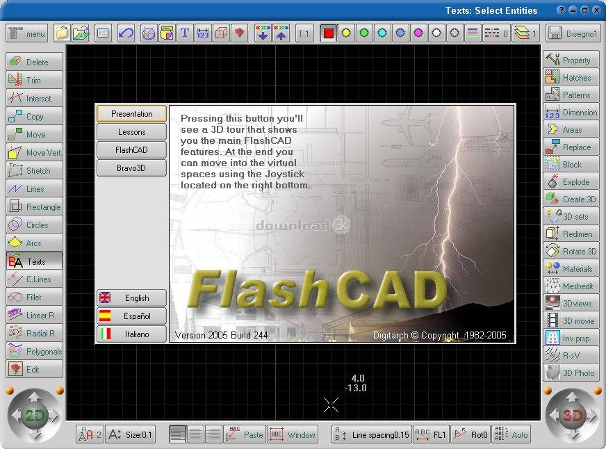Select the Explode tool
The image size is (606, 449).
[571, 181]
